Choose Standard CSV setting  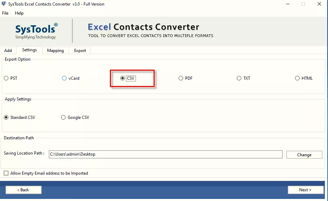pos(19,117)
